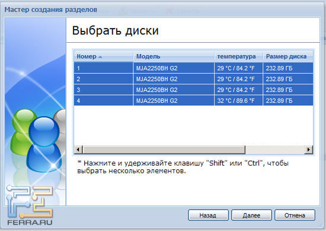Click the Номер sort arrow indicator
The width and height of the screenshot is (326, 231).
point(100,57)
